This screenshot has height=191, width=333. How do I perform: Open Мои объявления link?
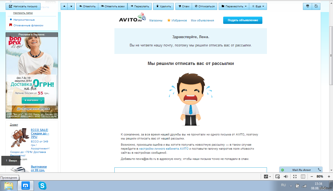pyautogui.click(x=202, y=20)
